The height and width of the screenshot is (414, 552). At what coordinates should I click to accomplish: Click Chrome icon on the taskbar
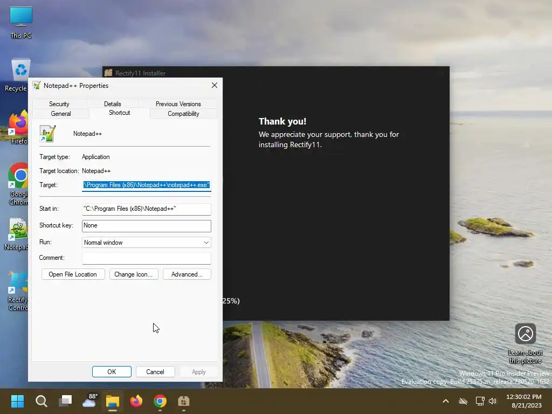[x=160, y=401]
